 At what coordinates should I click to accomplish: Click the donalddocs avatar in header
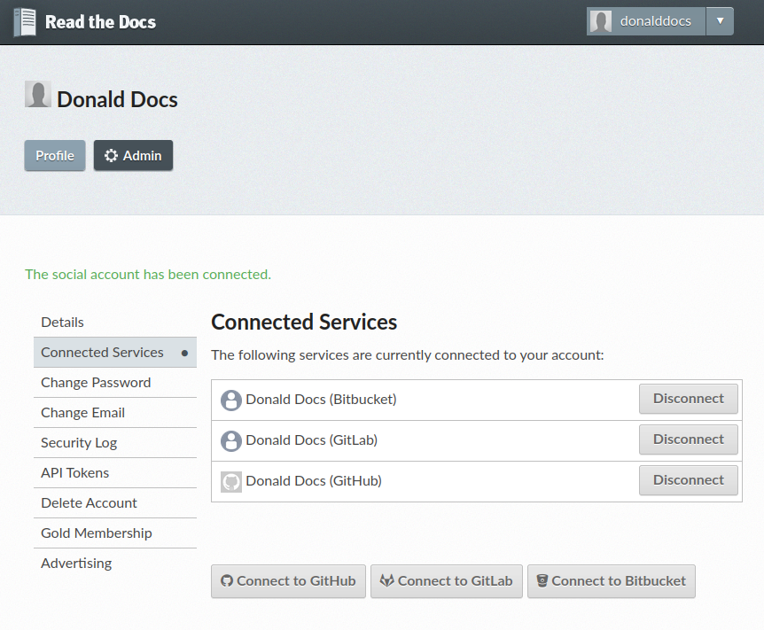[x=601, y=21]
